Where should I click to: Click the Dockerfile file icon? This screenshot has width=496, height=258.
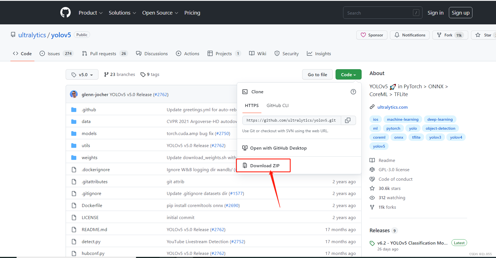click(74, 205)
